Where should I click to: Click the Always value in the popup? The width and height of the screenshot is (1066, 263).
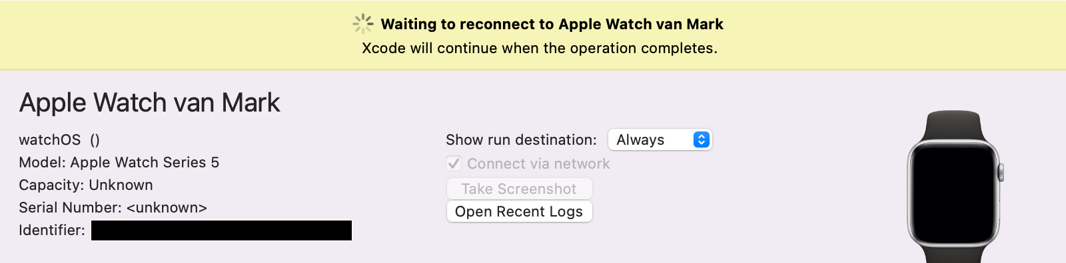tap(640, 139)
